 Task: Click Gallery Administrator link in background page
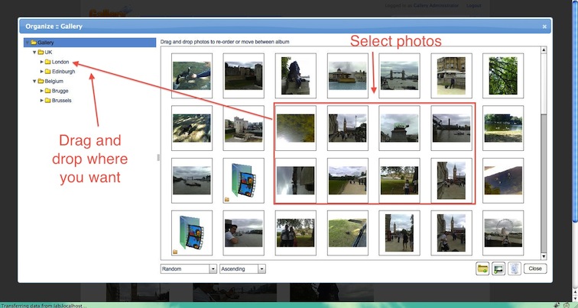(436, 5)
